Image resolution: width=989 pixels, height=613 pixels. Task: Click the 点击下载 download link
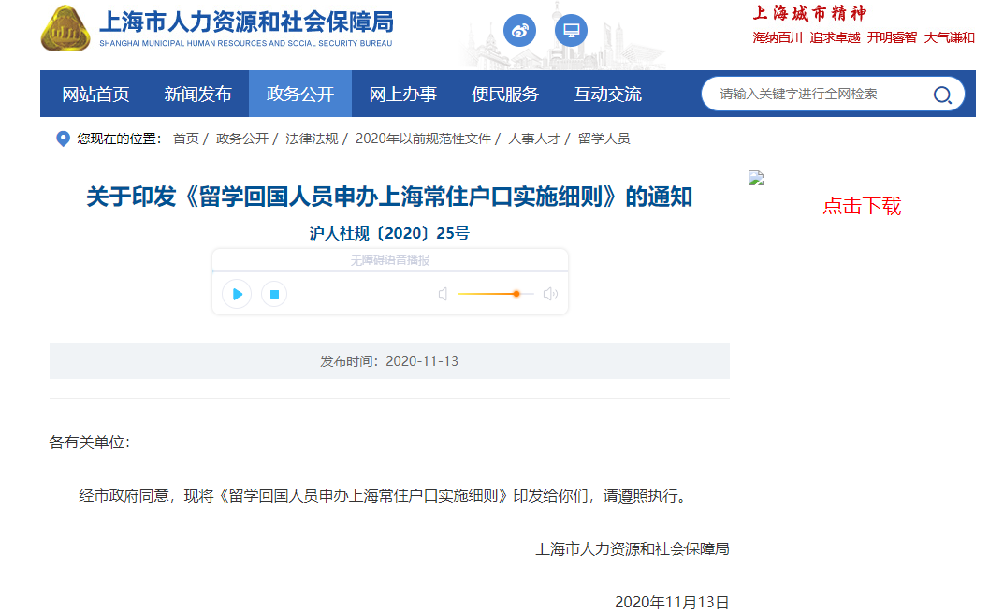(861, 206)
